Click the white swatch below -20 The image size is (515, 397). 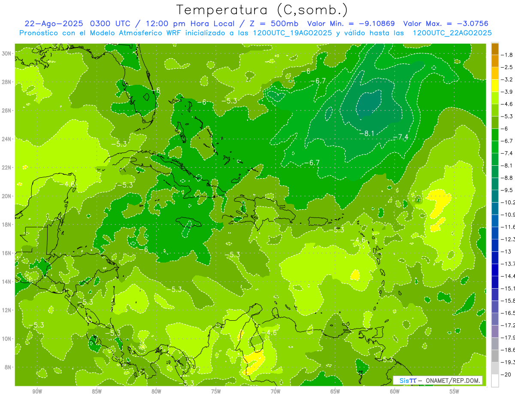click(x=495, y=380)
